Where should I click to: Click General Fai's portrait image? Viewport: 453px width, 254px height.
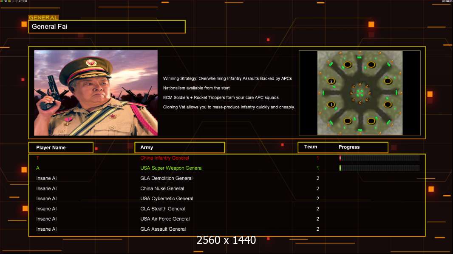[x=96, y=93]
